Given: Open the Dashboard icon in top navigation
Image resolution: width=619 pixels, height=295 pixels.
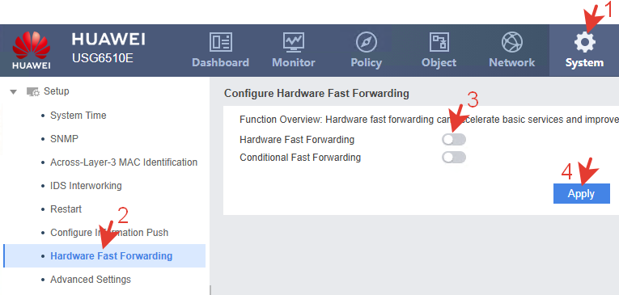Looking at the screenshot, I should [220, 43].
